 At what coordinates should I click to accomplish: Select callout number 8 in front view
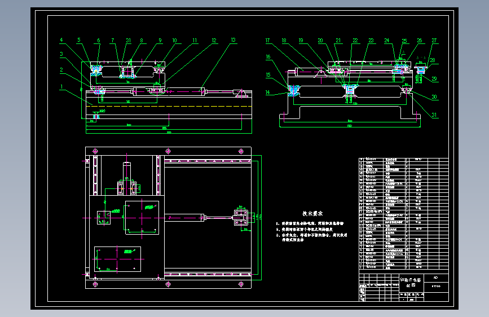pyautogui.click(x=142, y=41)
